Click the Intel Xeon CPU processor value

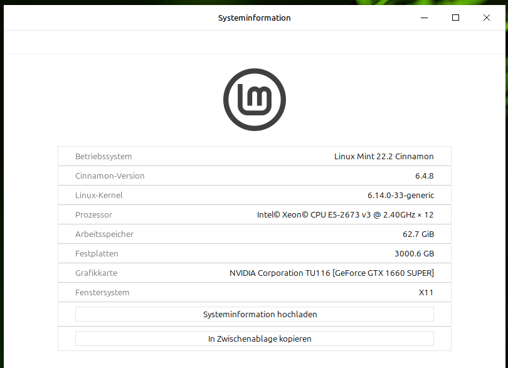click(x=345, y=214)
